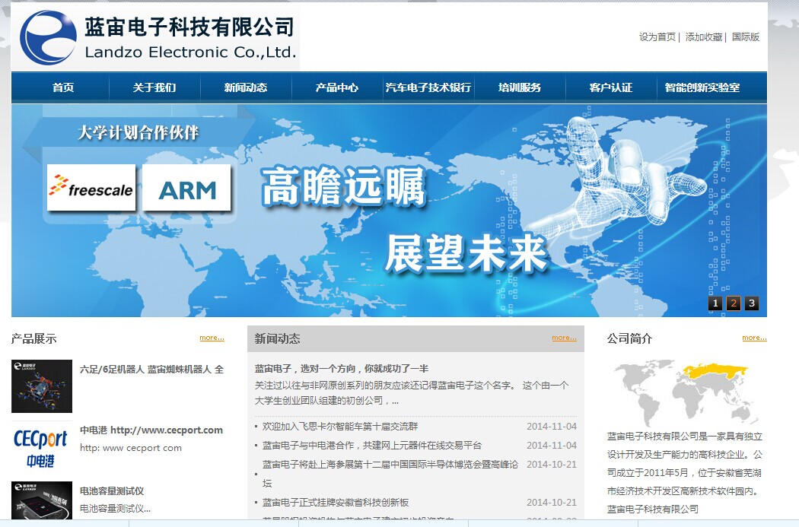Open more link in 公司简介 section
Viewport: 799px width, 527px height.
coord(754,338)
